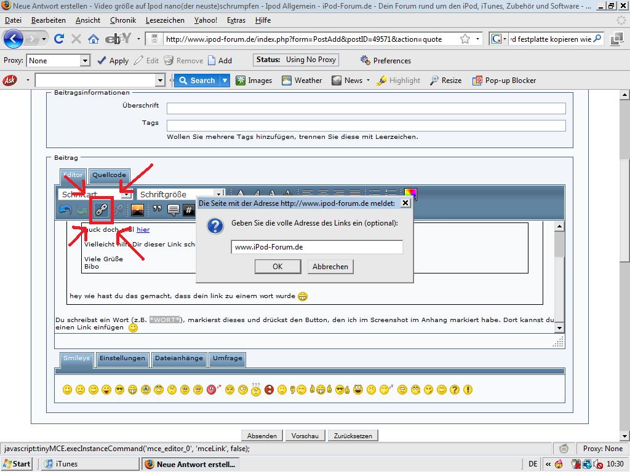Screen dimensions: 630x472
Task: Click the search magnifier in Google box
Action: click(597, 39)
